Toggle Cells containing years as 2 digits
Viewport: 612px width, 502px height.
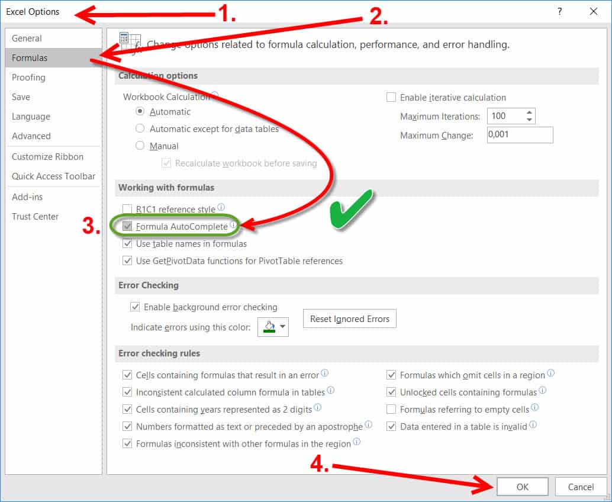tap(127, 409)
